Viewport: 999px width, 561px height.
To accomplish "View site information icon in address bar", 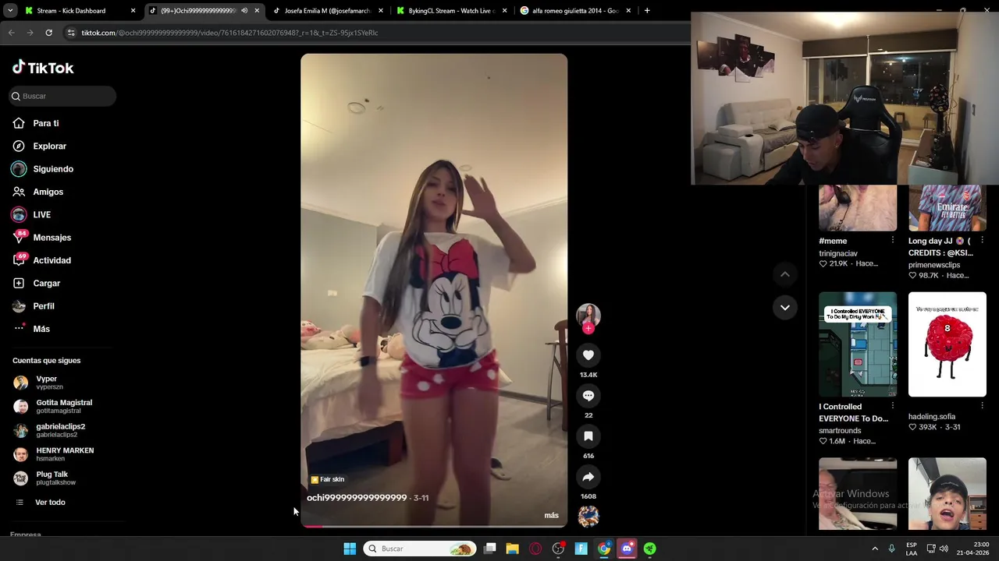I will click(x=71, y=33).
